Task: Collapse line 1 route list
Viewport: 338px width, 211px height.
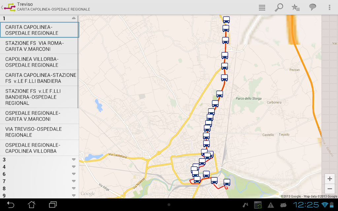Action: [x=74, y=18]
